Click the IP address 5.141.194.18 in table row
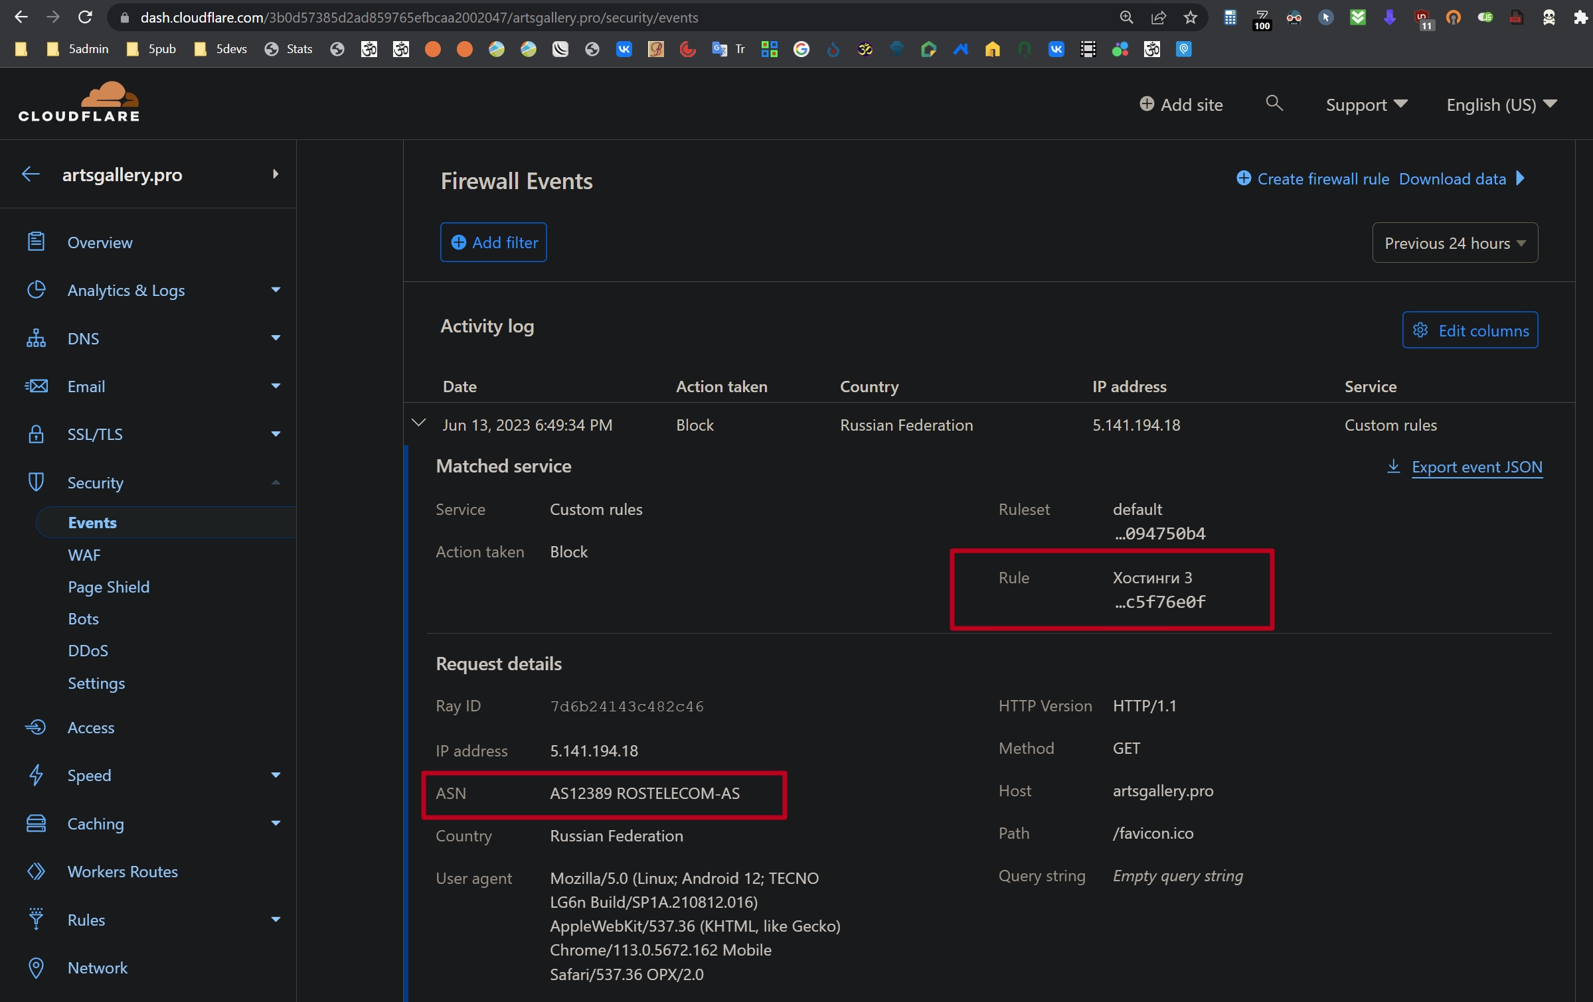The width and height of the screenshot is (1593, 1002). coord(1136,425)
